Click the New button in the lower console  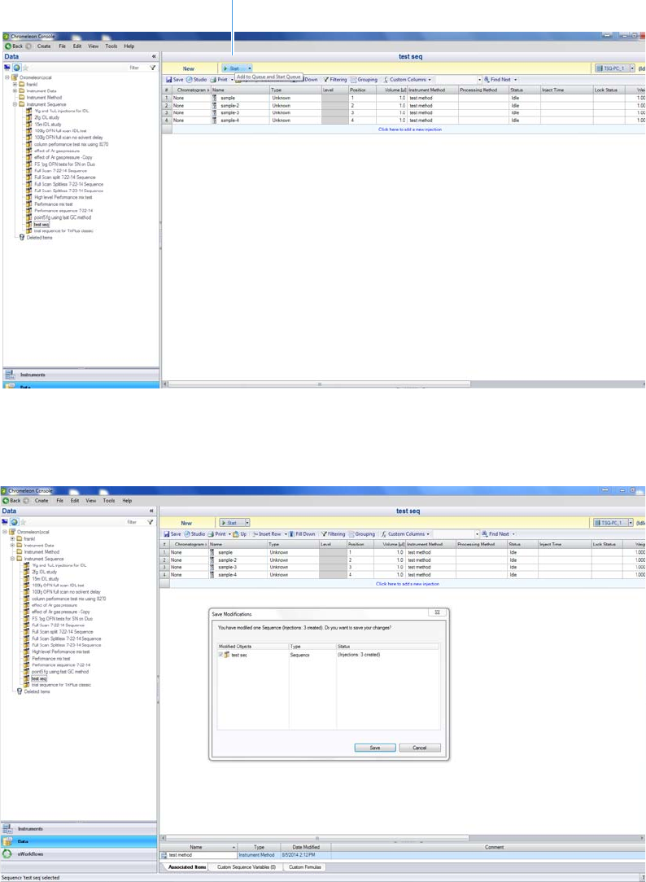click(x=186, y=523)
